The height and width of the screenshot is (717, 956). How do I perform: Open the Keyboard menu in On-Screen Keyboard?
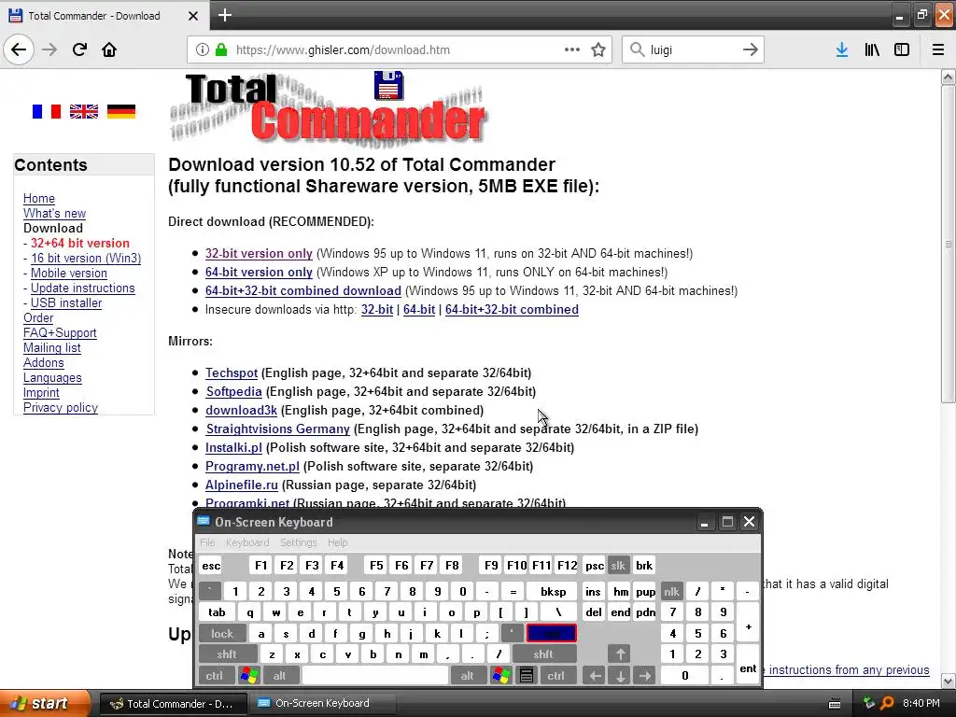tap(246, 542)
